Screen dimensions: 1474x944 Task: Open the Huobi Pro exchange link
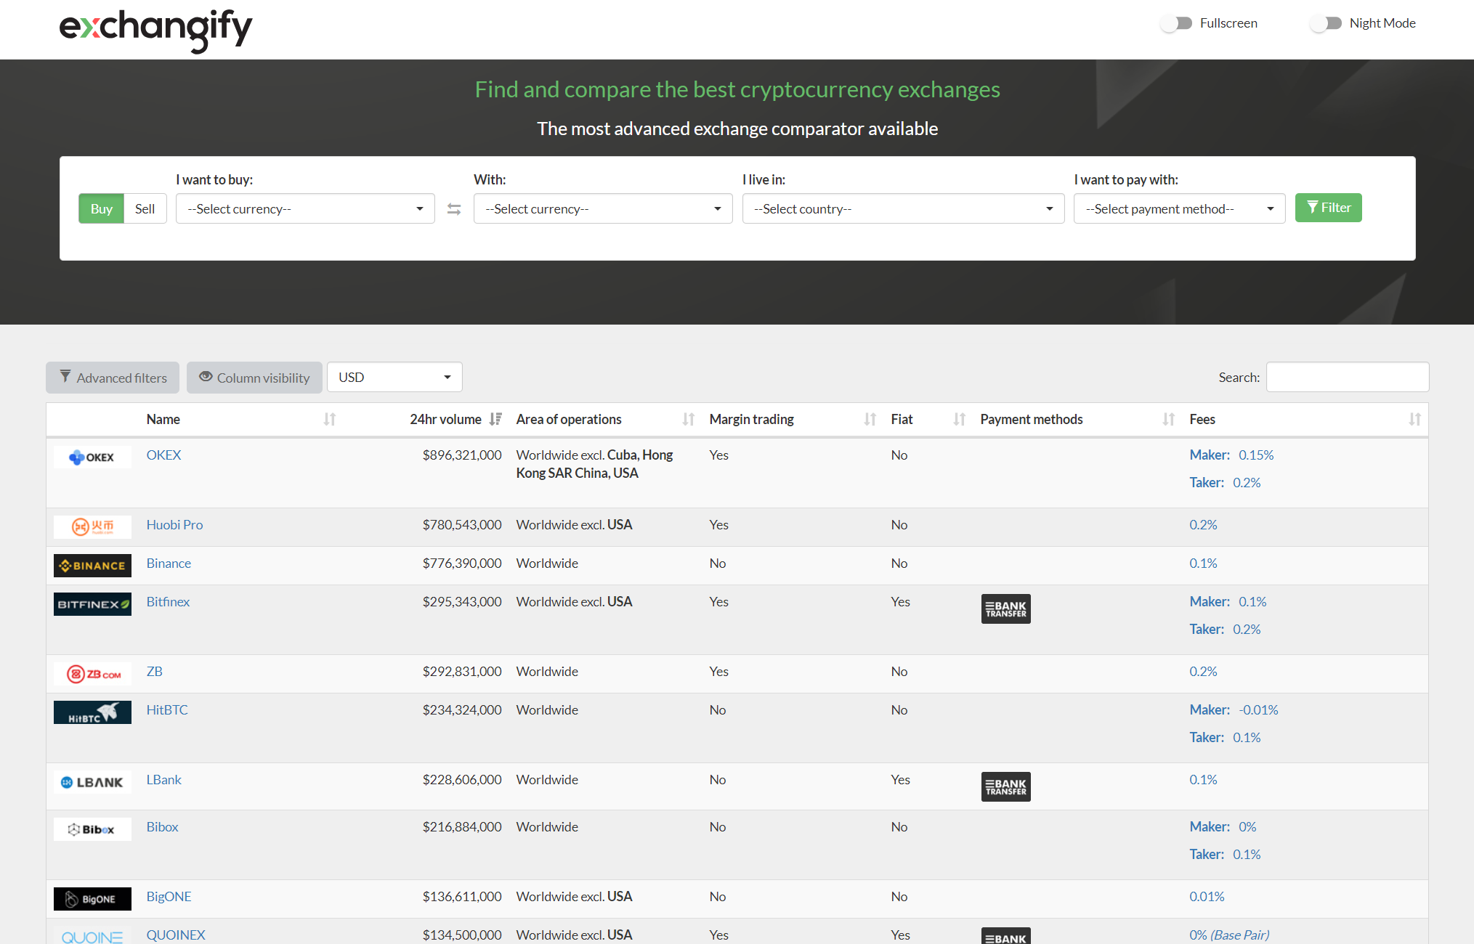coord(174,525)
